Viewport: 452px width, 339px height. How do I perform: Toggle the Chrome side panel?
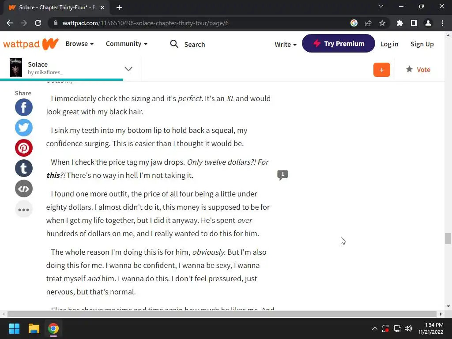tap(414, 23)
